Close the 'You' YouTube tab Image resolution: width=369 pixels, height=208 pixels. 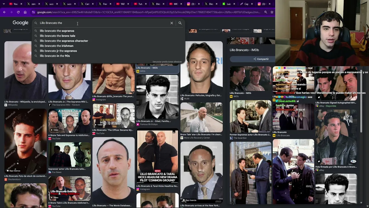click(21, 4)
